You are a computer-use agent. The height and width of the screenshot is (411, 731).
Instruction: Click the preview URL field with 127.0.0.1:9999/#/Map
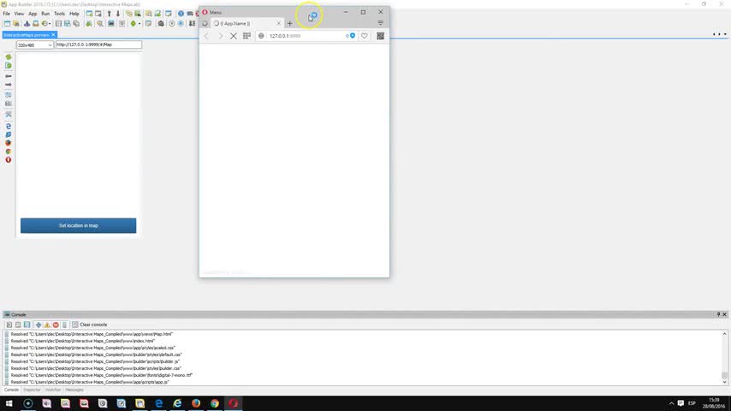(x=98, y=45)
